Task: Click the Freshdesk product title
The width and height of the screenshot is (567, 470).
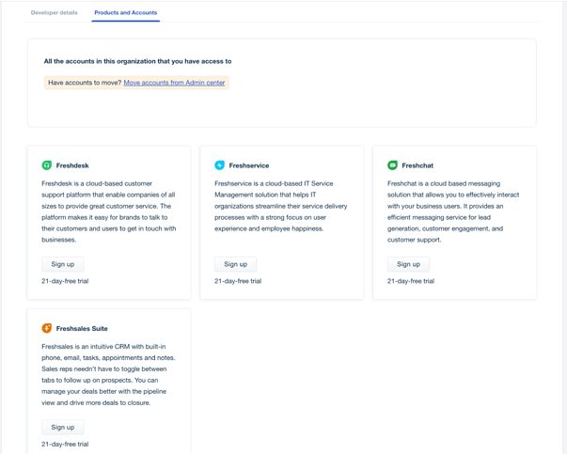Action: pyautogui.click(x=72, y=165)
